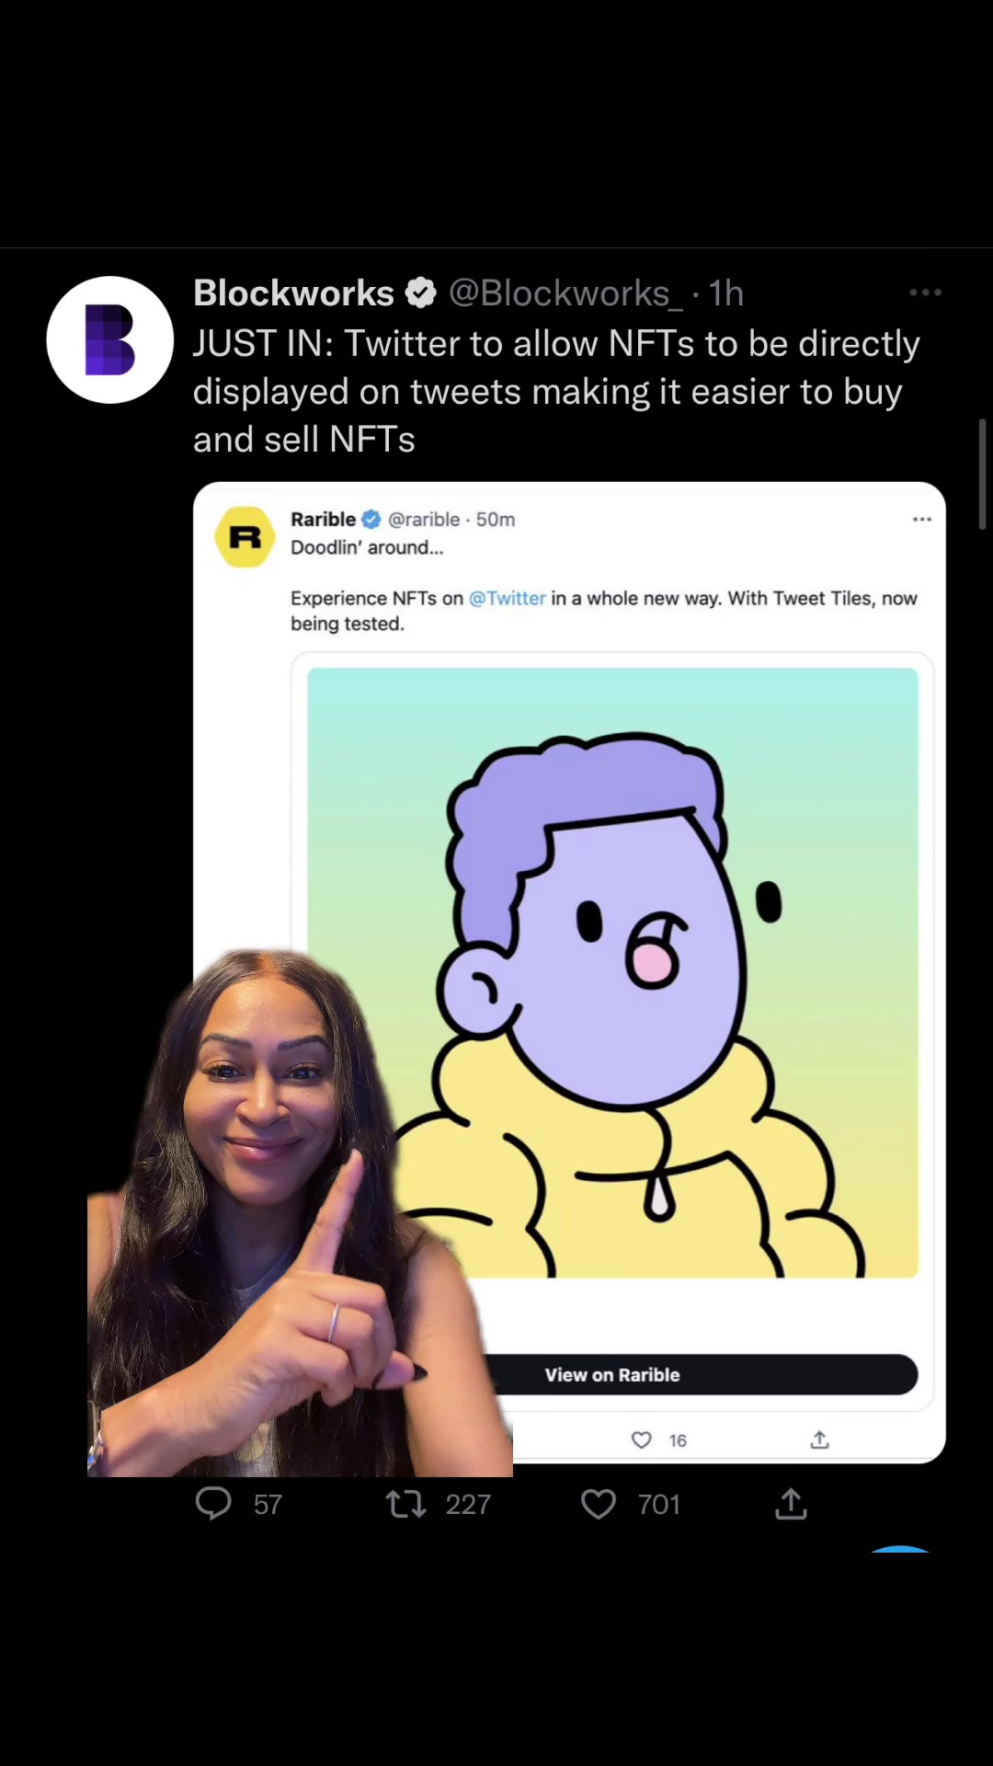993x1766 pixels.
Task: Open the Rarible tweet three-dot menu
Action: (922, 520)
